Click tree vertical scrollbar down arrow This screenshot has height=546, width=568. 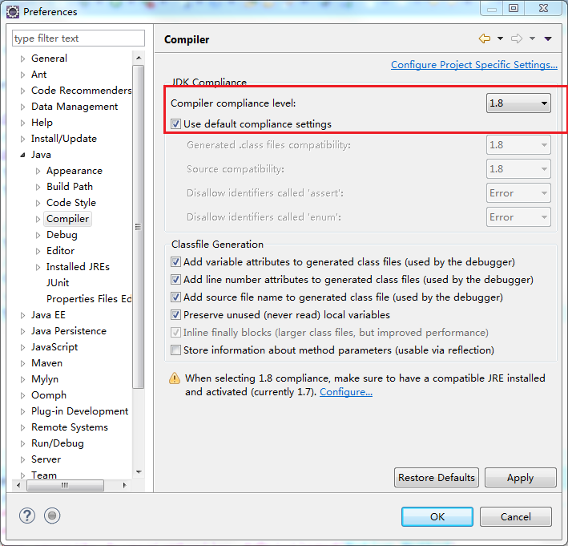[x=139, y=471]
